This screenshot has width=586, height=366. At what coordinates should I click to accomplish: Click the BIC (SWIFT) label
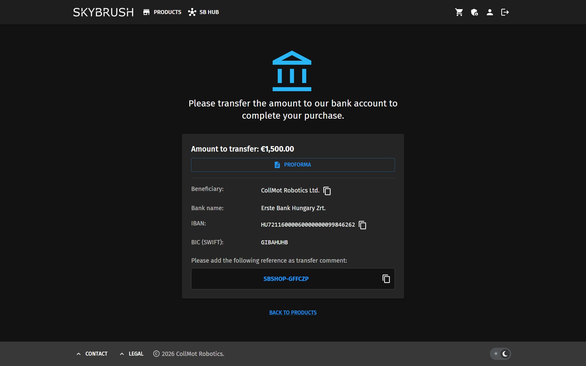coord(208,242)
